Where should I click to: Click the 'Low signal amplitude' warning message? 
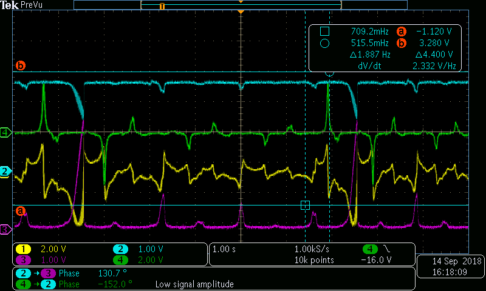(194, 284)
